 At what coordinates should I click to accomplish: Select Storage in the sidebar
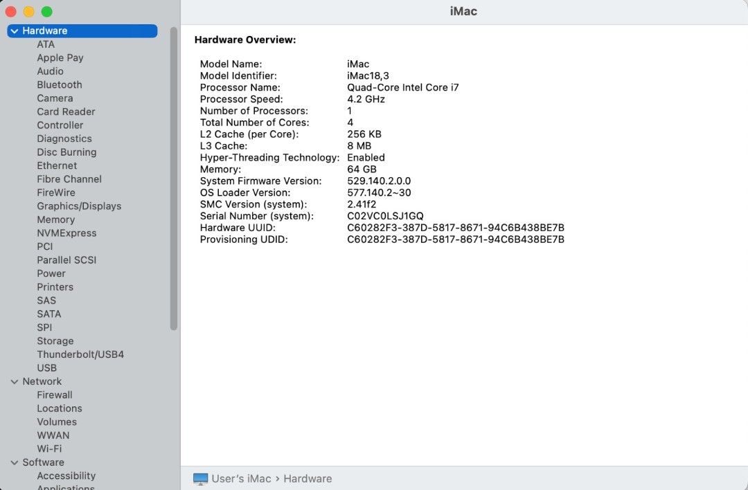(55, 341)
